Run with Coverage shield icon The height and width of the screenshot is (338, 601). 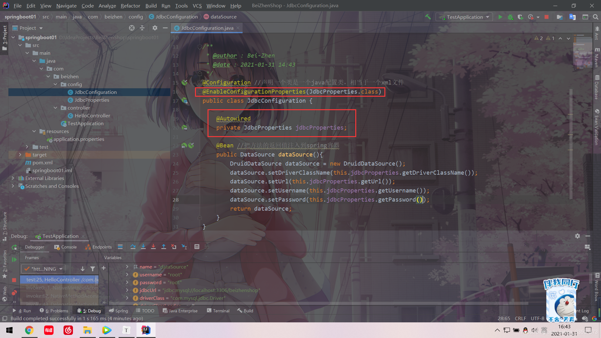520,17
